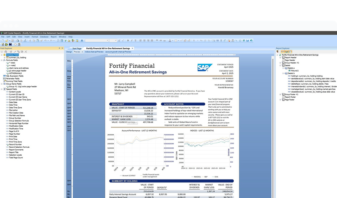Click the Insert Map globe icon
337x198 pixels.
pyautogui.click(x=251, y=40)
